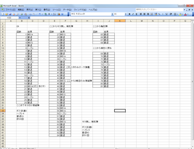The width and height of the screenshot is (194, 149).
Task: Click the Merge and Center icon
Action: pos(152,14)
